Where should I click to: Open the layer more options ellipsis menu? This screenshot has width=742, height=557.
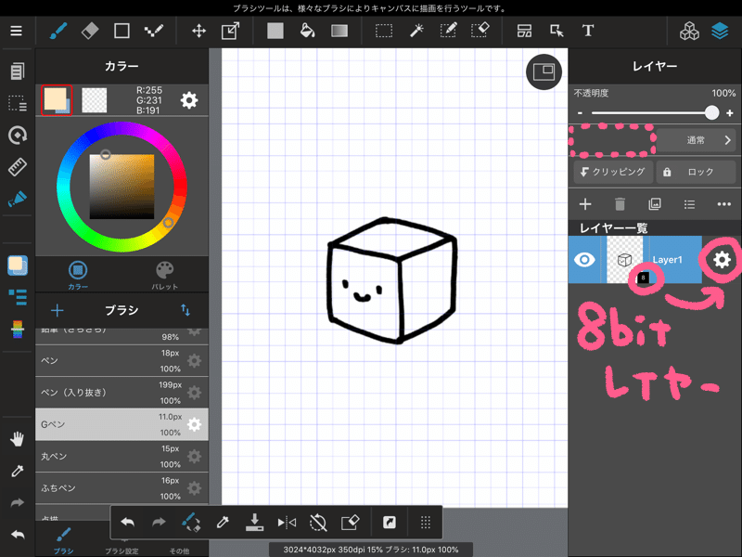tap(724, 203)
